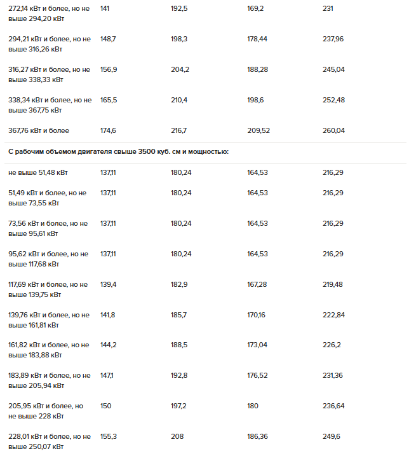Select the cell showing 236,64
This screenshot has width=416, height=456.
(x=333, y=406)
